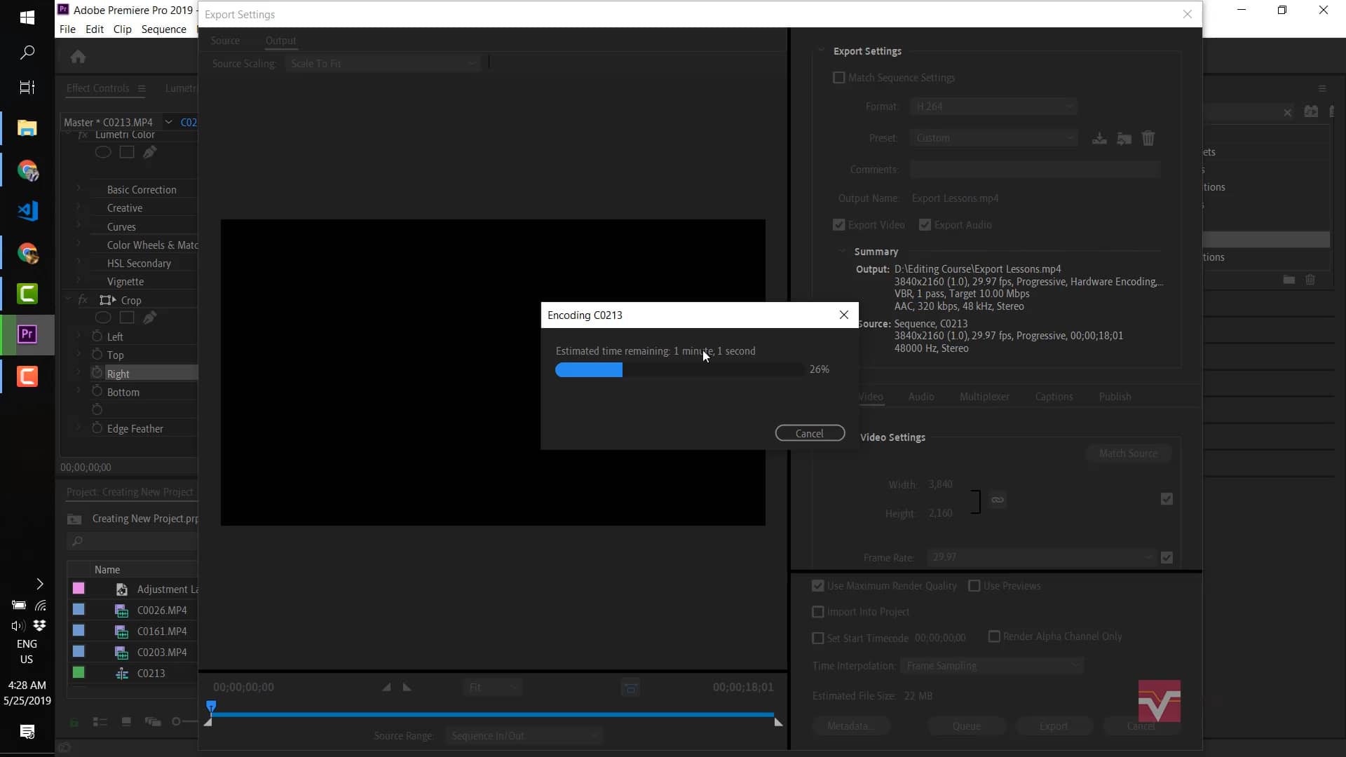Image resolution: width=1346 pixels, height=757 pixels.
Task: Cancel the Encoding C0213 progress dialog
Action: 810,433
